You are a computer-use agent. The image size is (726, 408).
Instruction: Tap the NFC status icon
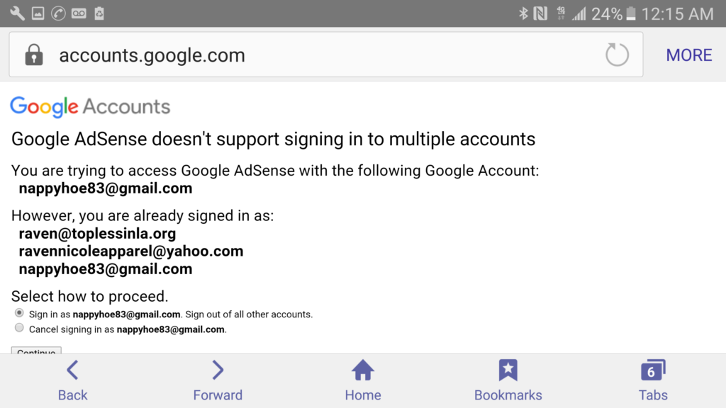click(x=540, y=13)
